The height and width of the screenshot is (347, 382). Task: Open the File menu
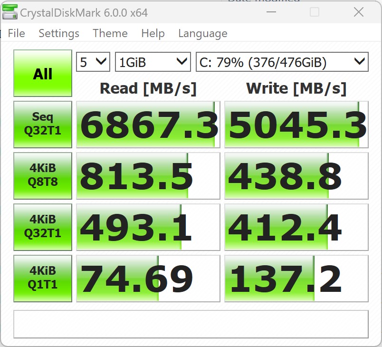click(16, 33)
